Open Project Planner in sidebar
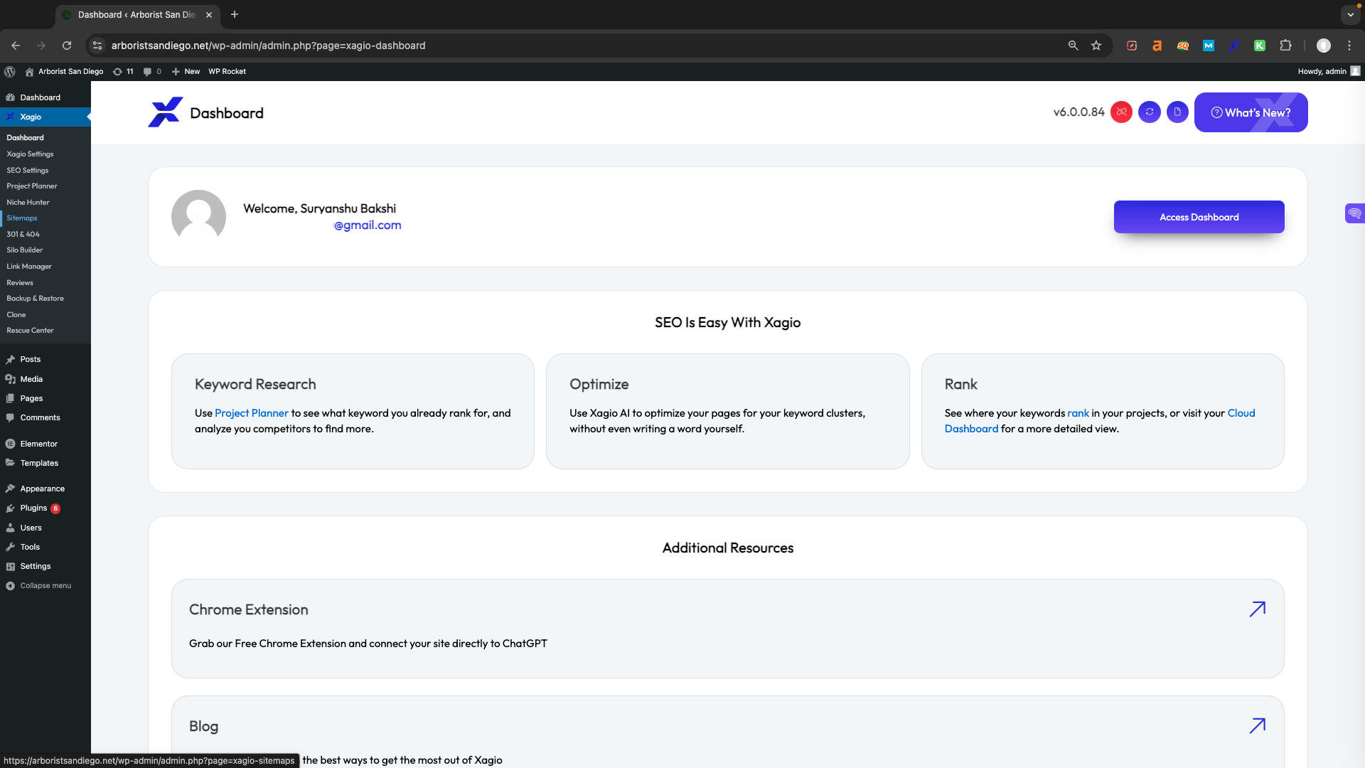 click(x=32, y=186)
